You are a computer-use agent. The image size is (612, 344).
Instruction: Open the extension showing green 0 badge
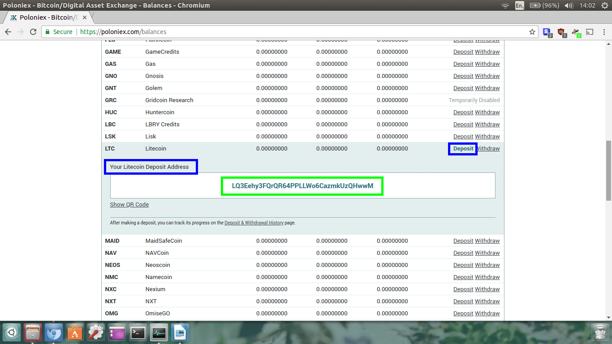click(576, 32)
